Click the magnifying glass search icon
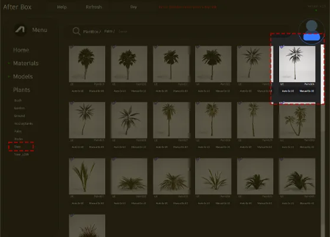The image size is (330, 237). 76,31
